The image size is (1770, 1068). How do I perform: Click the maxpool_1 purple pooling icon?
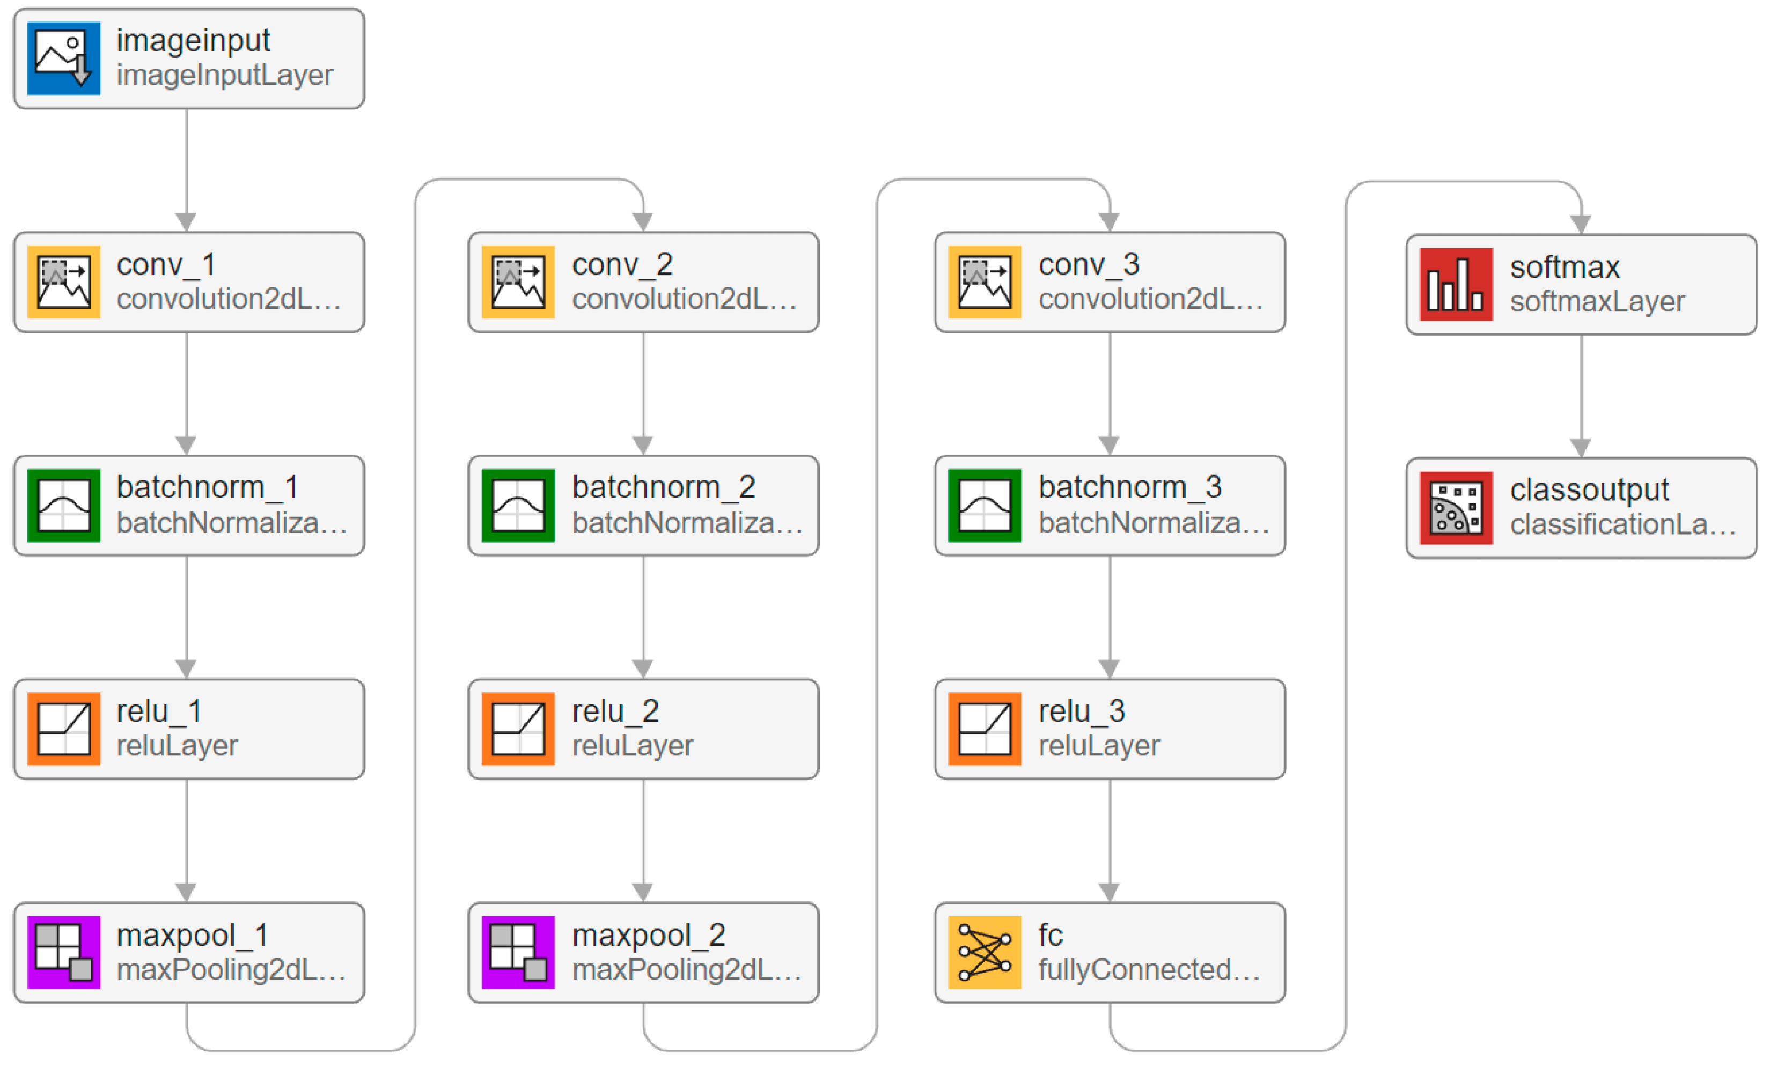click(x=63, y=952)
